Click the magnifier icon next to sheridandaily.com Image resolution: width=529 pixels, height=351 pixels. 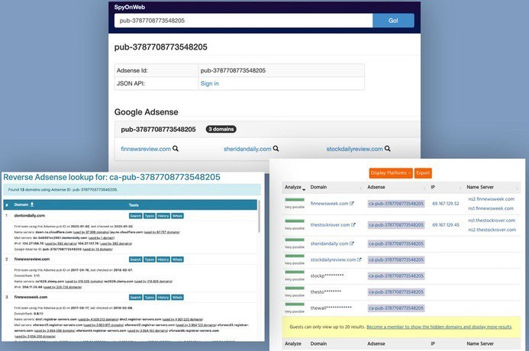276,148
